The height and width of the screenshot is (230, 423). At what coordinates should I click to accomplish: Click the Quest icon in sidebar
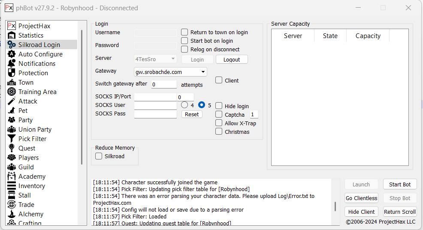[12, 148]
